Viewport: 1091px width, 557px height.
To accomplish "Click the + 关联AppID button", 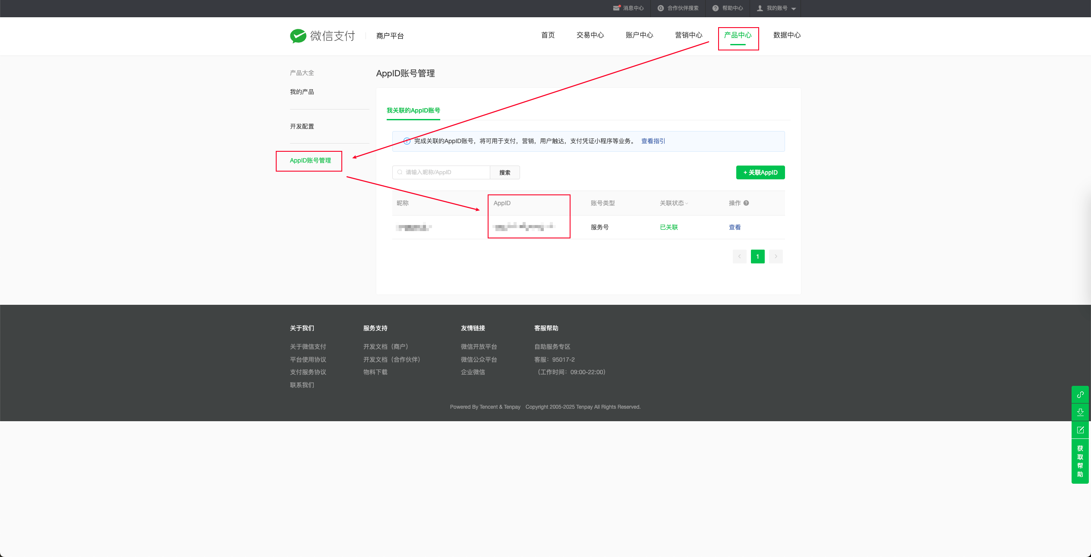I will tap(760, 172).
